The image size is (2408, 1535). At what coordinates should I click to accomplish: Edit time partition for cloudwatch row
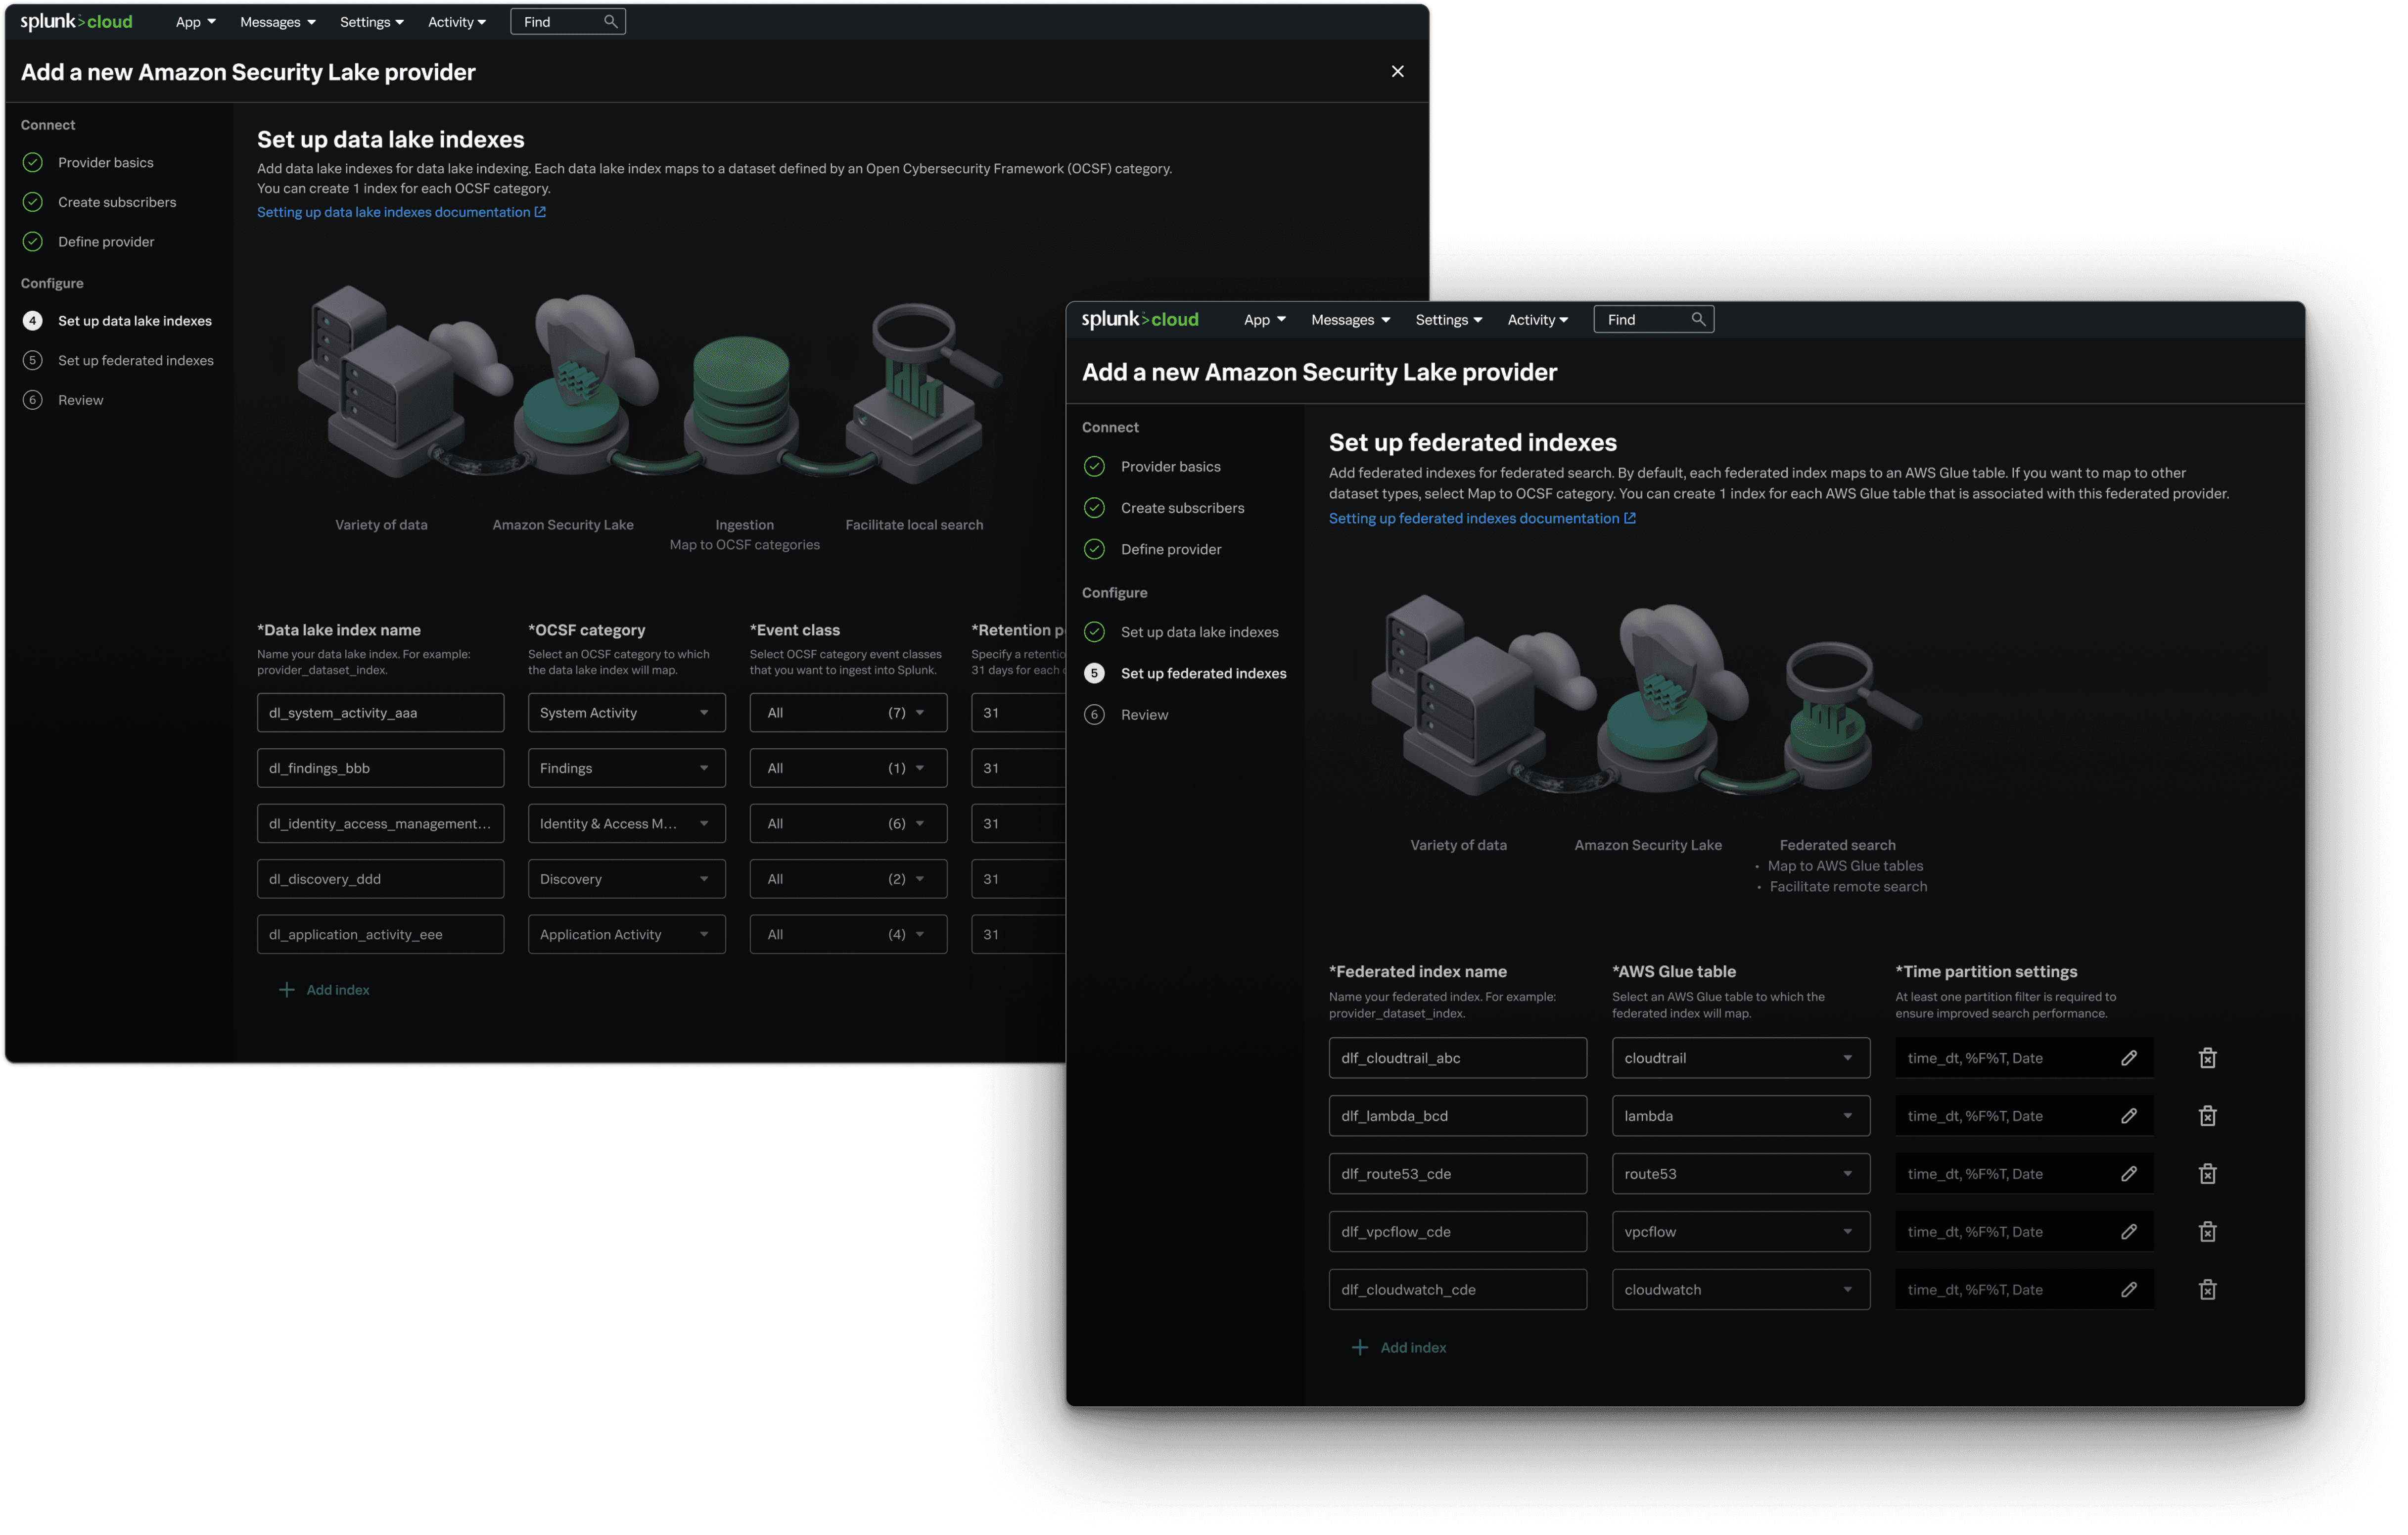point(2128,1290)
